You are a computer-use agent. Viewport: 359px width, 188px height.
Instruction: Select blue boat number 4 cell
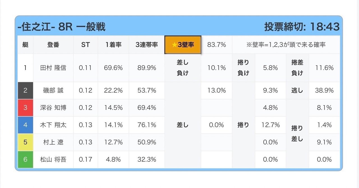click(x=25, y=125)
